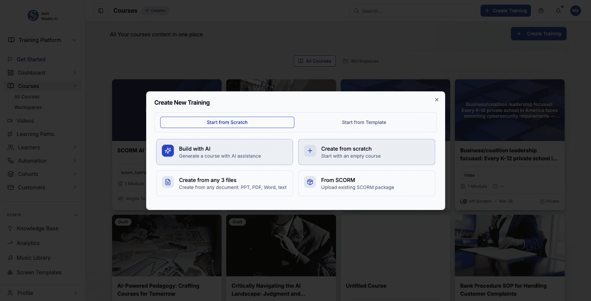This screenshot has height=301, width=591.
Task: Toggle the sidebar collapse panel icon
Action: tap(100, 10)
